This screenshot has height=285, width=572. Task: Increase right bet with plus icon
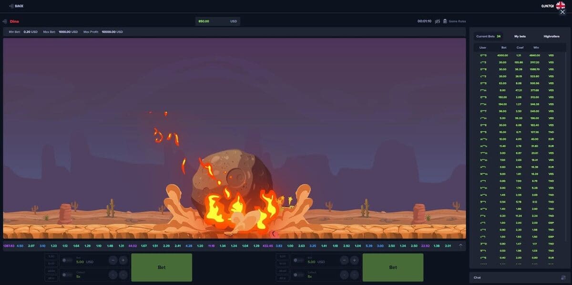point(354,260)
